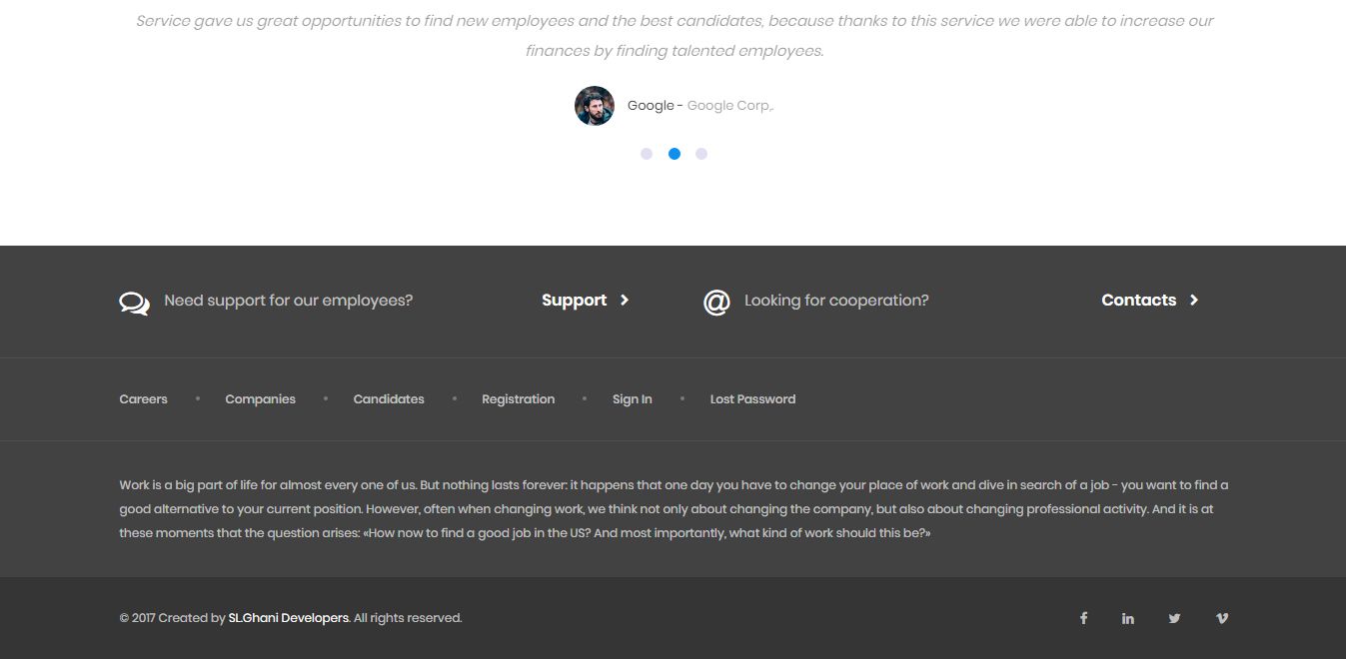The image size is (1346, 659).
Task: Click the @ cooperation icon
Action: click(716, 302)
